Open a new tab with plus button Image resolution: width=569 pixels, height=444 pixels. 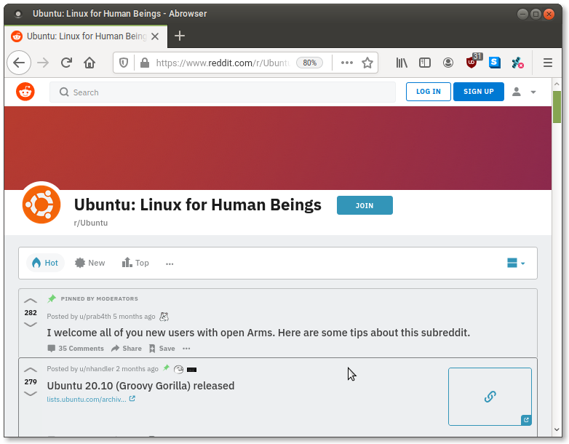[x=180, y=36]
